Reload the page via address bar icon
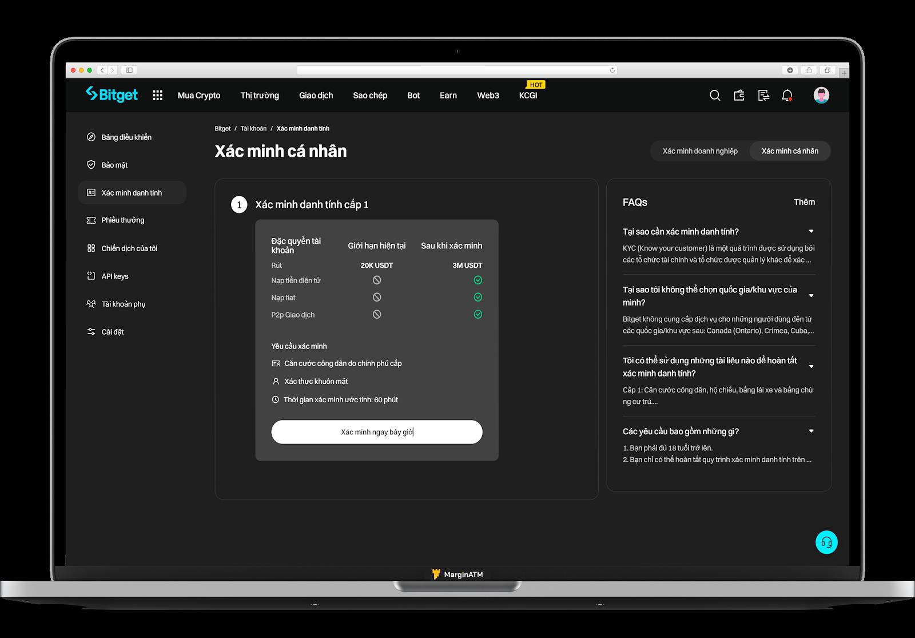Image resolution: width=915 pixels, height=638 pixels. [612, 70]
